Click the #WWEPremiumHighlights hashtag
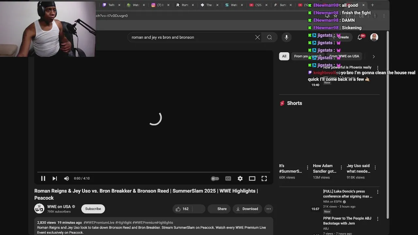Viewport: 418px width, 235px height. (x=153, y=223)
